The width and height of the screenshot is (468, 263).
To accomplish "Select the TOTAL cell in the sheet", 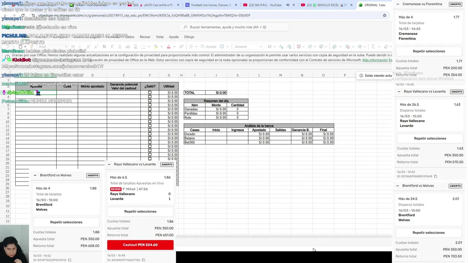I will 195,93.
